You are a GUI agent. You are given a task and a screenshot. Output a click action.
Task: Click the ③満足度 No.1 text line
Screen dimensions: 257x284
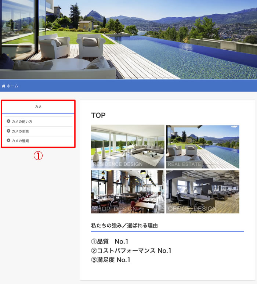111,260
